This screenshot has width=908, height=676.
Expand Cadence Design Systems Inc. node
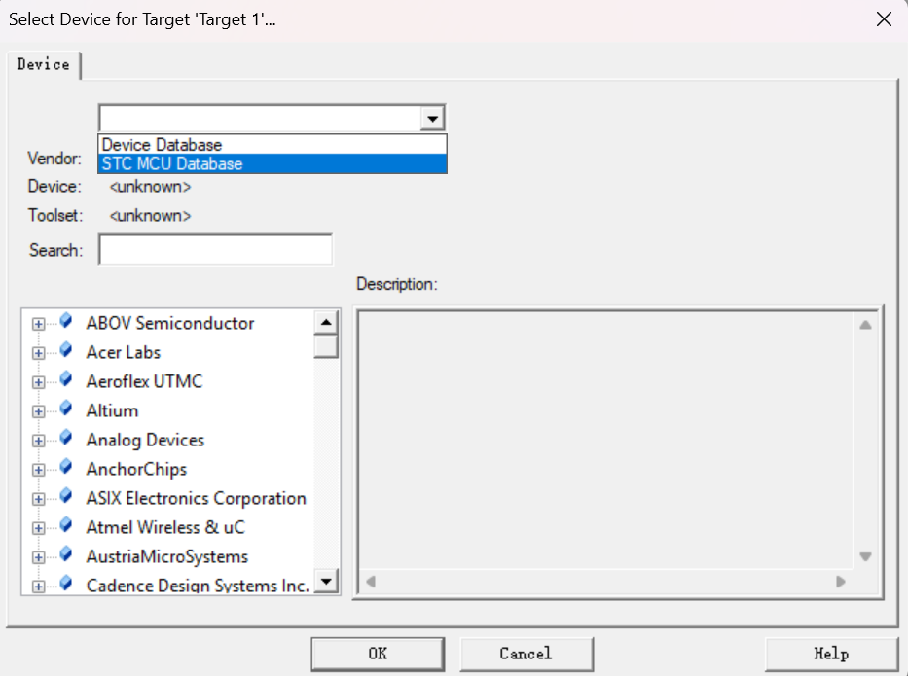tap(38, 587)
